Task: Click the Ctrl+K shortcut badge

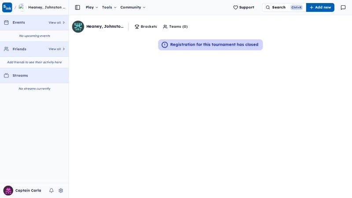Action: (x=296, y=7)
